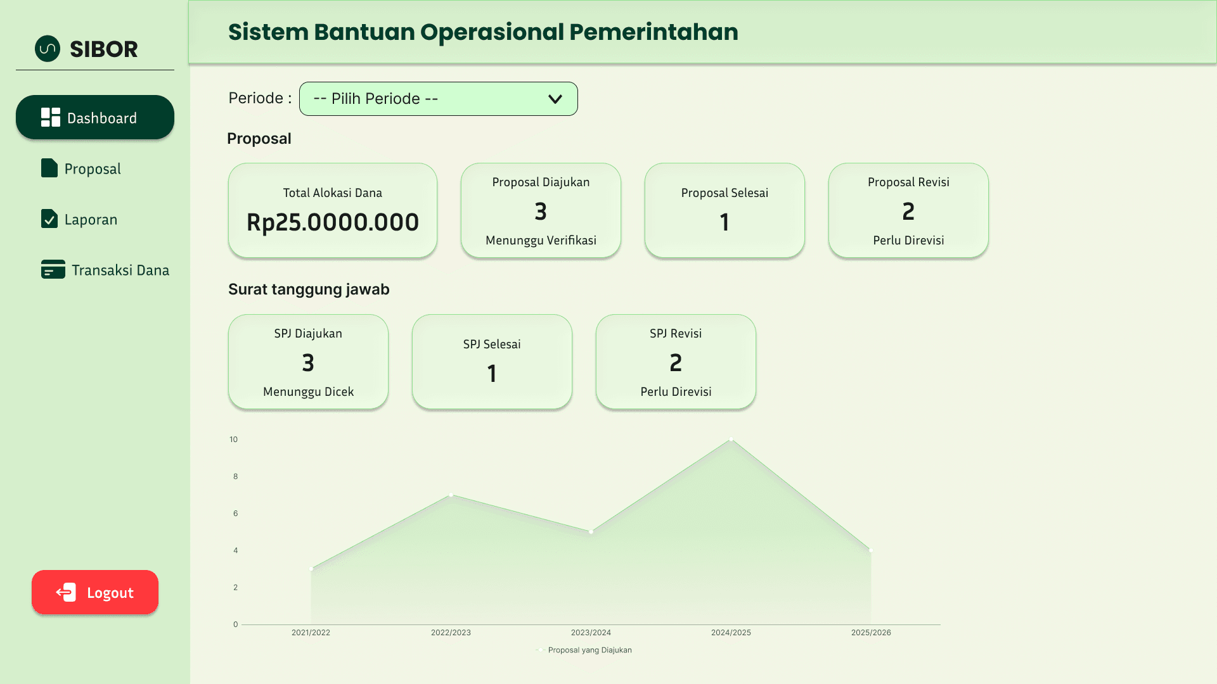This screenshot has height=684, width=1217.
Task: Click the document icon beside Proposal
Action: (50, 168)
